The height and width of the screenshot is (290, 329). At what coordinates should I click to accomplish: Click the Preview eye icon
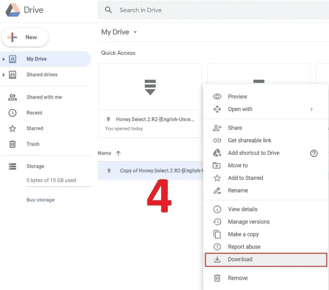click(x=217, y=97)
